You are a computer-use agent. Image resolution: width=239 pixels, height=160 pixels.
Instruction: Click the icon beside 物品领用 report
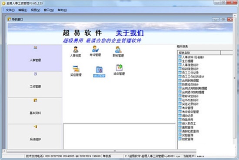[x=180, y=120]
